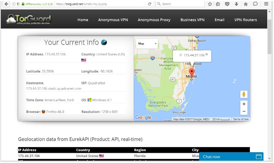Click the browser Search field
This screenshot has height=163, width=274.
click(x=180, y=4)
